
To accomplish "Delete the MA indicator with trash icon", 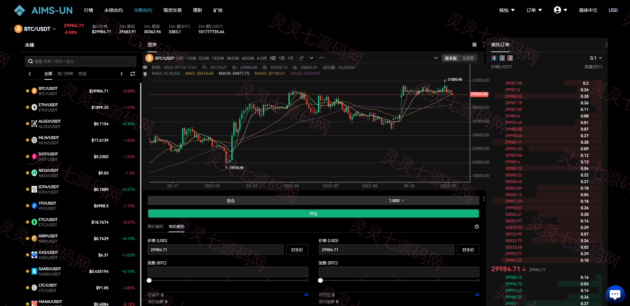I will pyautogui.click(x=145, y=74).
